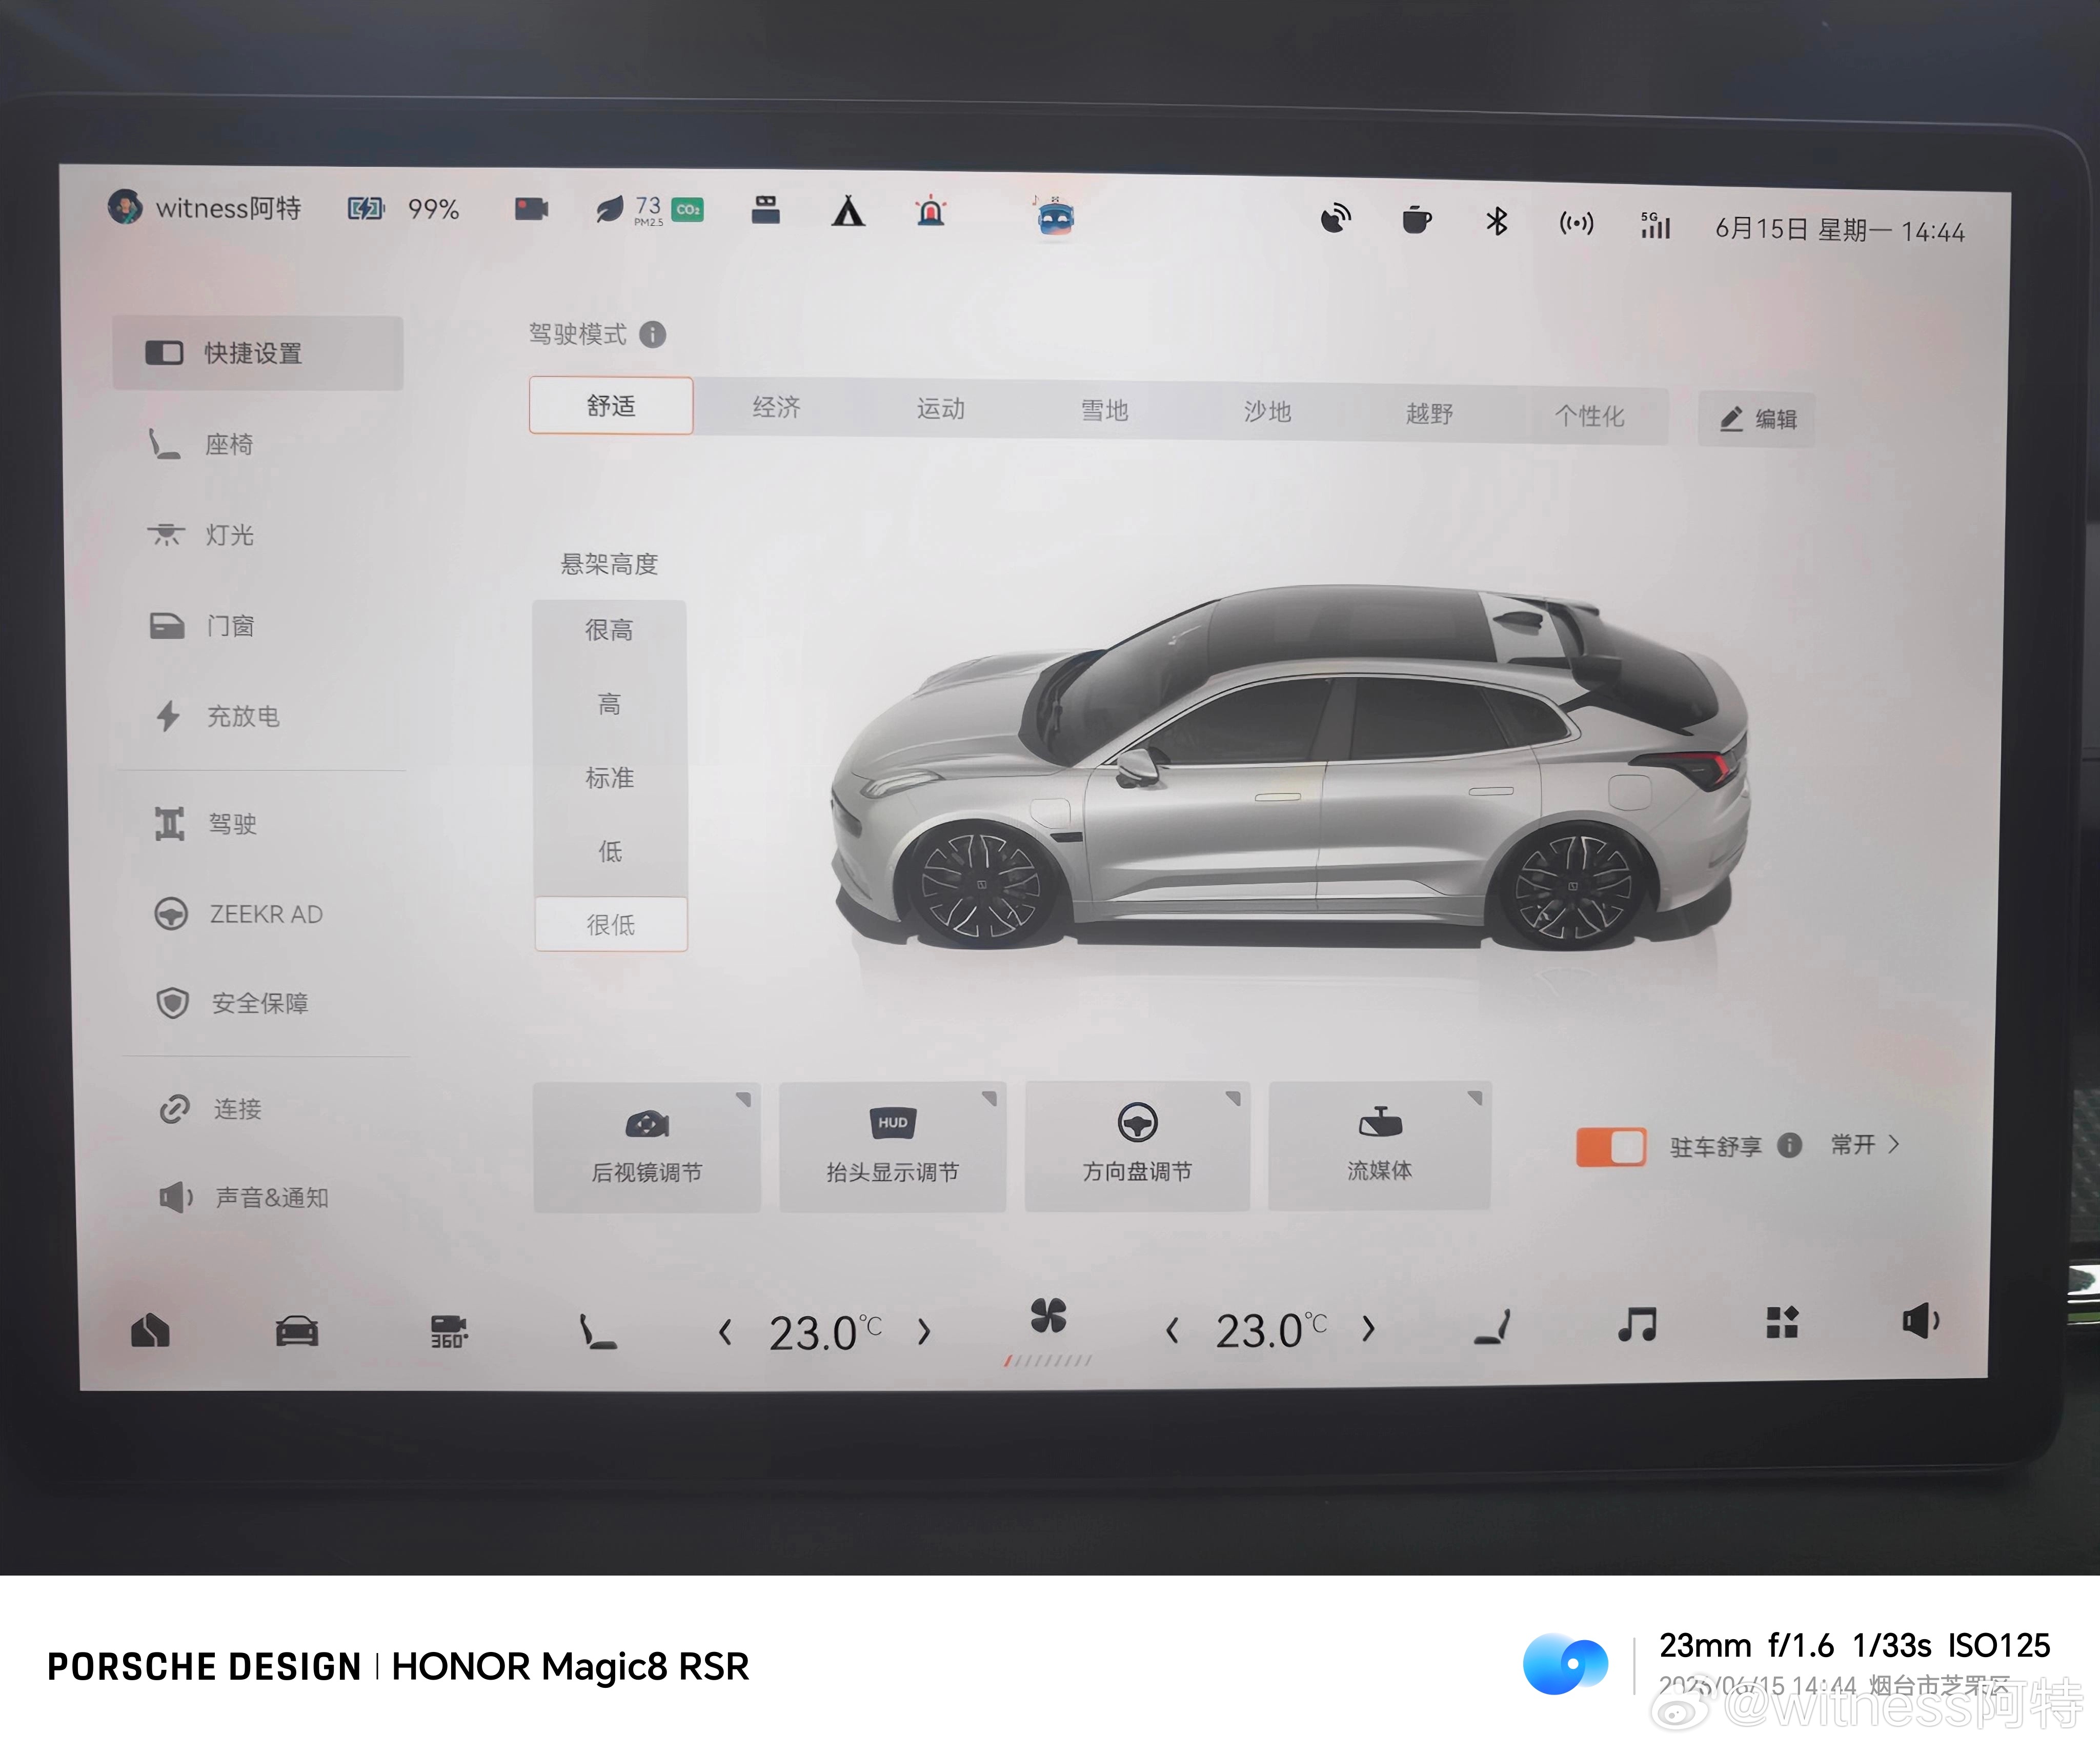Switch to 运动 driving mode
Screen dimensions: 2100x1752
click(941, 409)
